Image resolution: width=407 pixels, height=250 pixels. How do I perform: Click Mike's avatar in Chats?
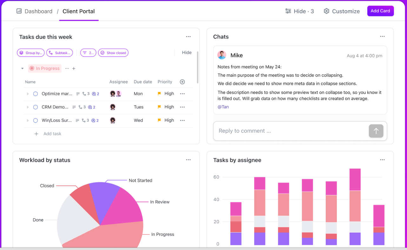(x=222, y=55)
